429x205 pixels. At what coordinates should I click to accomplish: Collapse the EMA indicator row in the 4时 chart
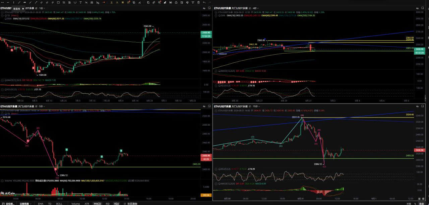216,15
